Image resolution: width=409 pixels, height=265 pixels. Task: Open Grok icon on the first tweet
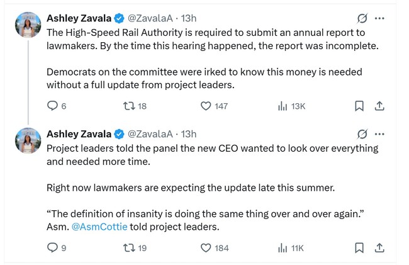[x=362, y=18]
